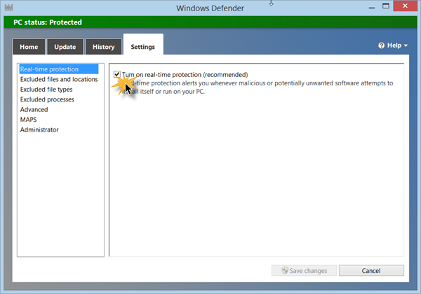Open the Update tab
Viewport: 421px width, 294px height.
[x=66, y=47]
